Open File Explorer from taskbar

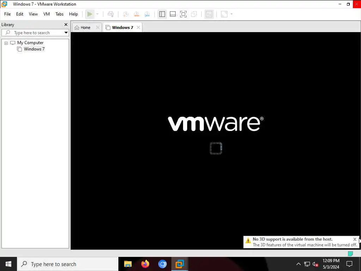tap(128, 264)
